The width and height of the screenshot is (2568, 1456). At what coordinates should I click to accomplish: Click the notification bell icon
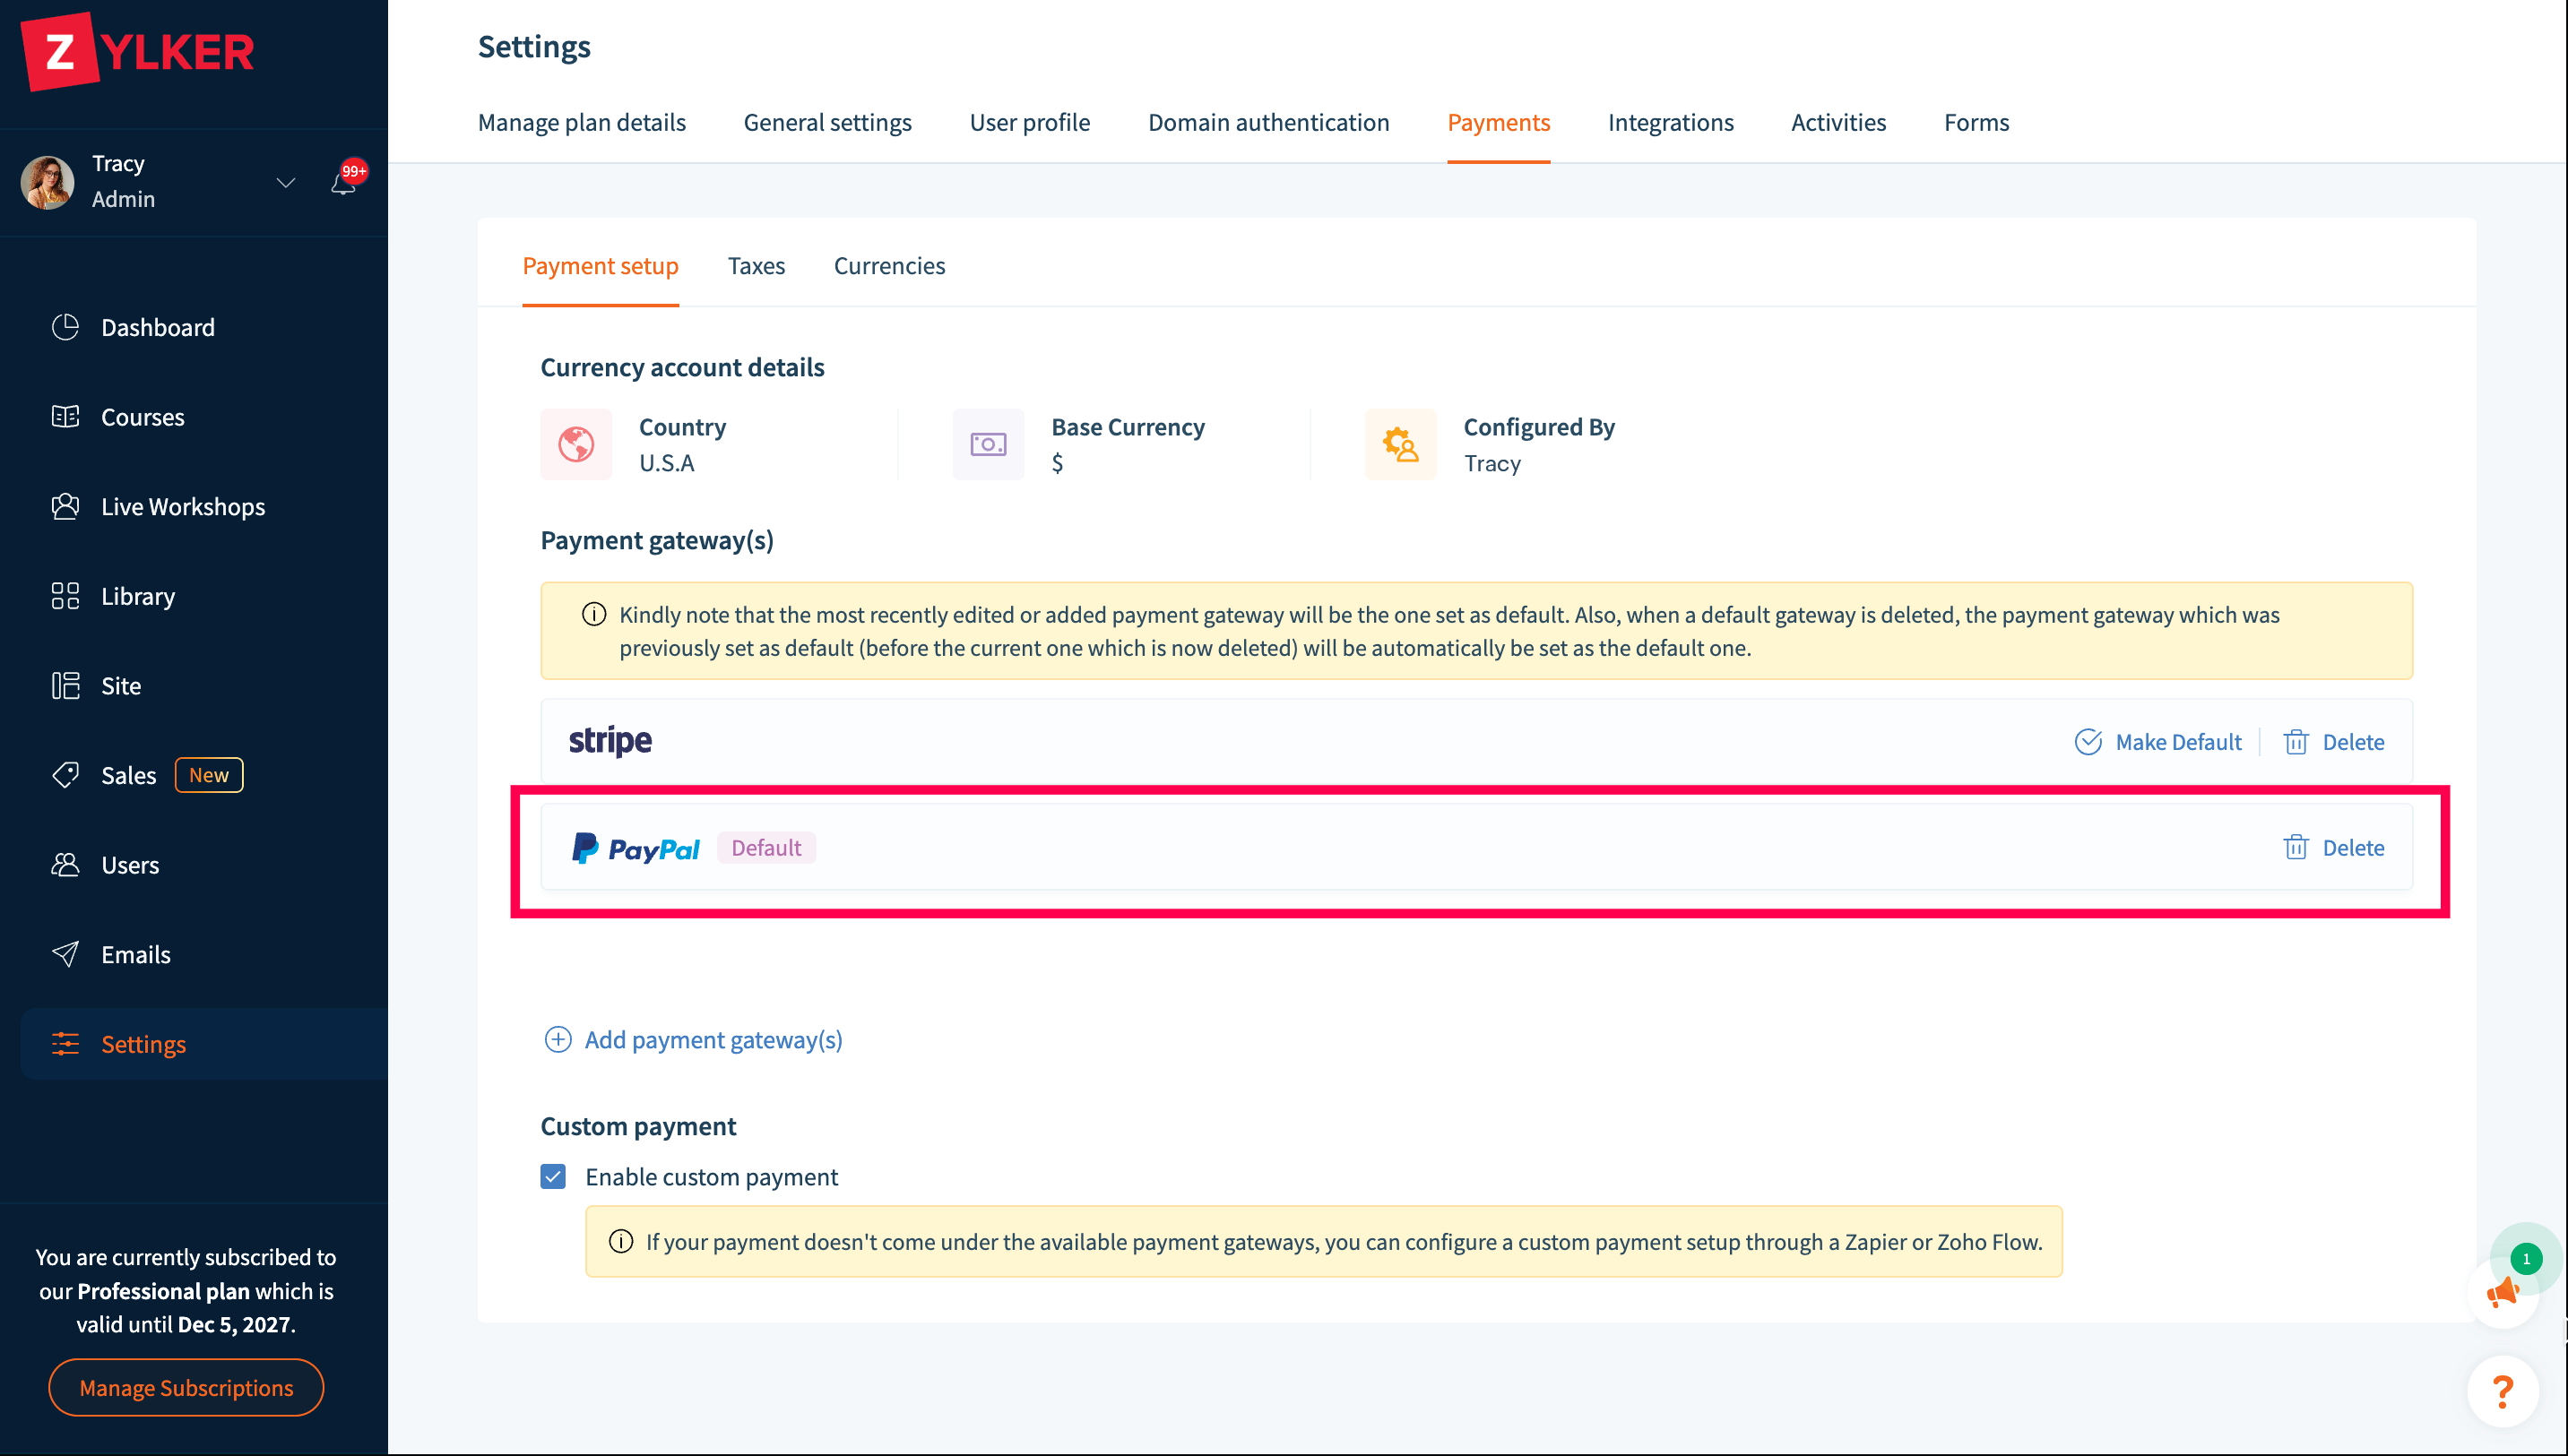[343, 184]
